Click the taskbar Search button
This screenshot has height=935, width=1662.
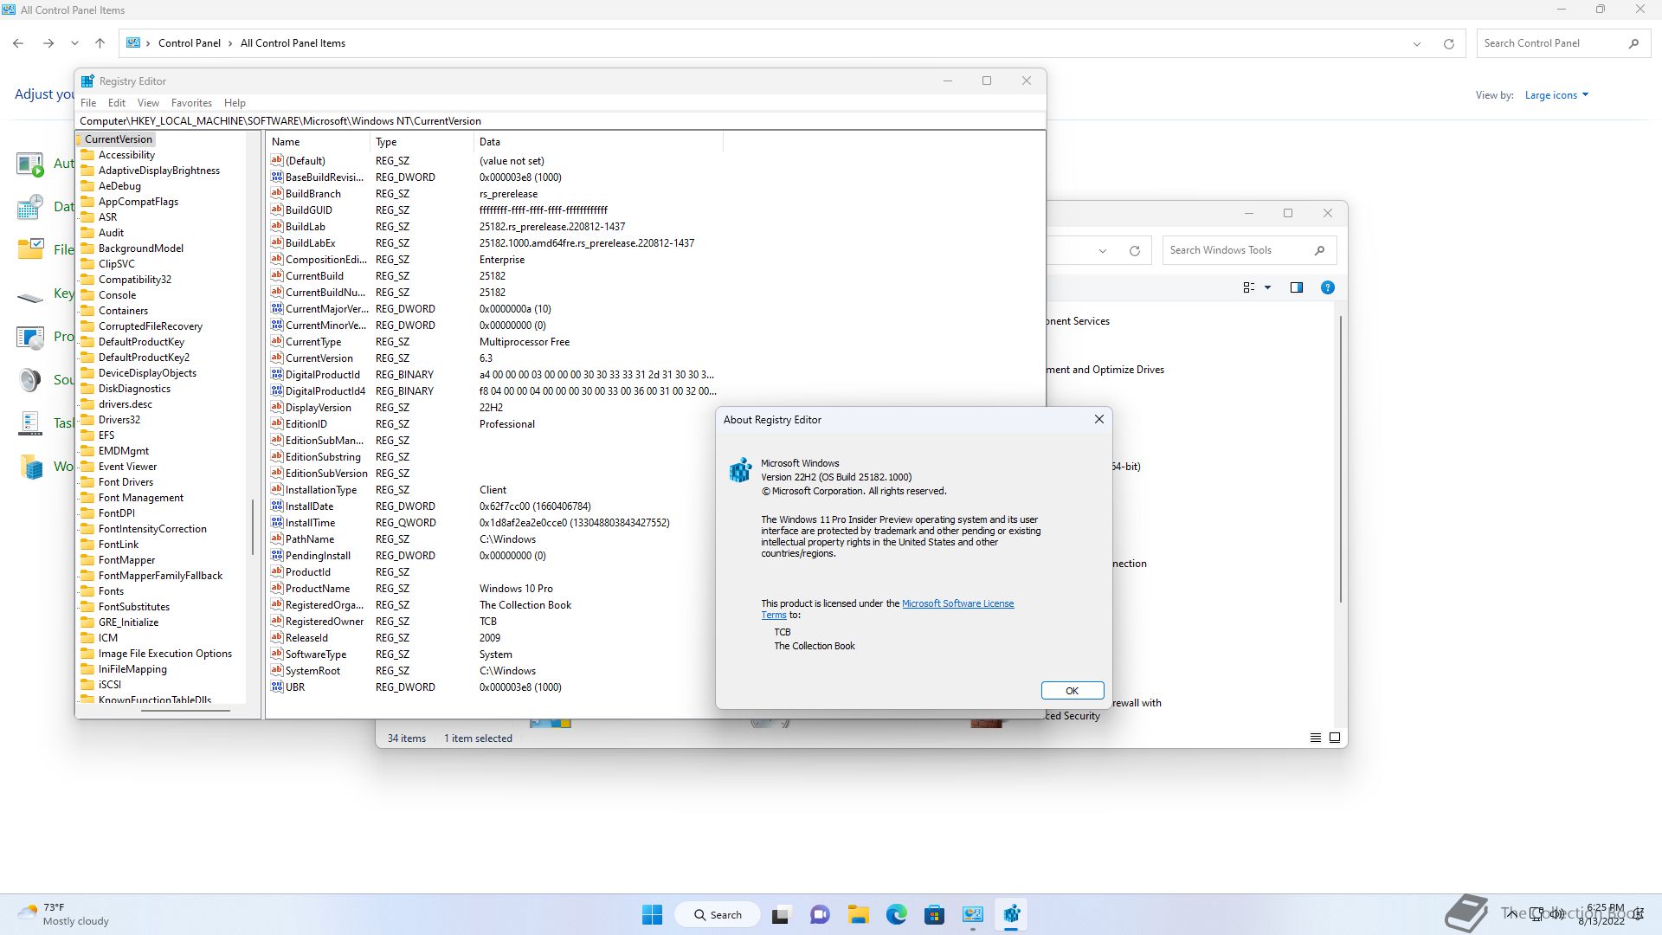[x=718, y=914]
